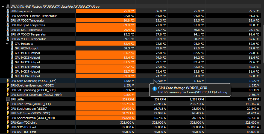
Task: Click lightning icon for GPU-Speicherstrom (VDDIO)
Action: point(8,109)
